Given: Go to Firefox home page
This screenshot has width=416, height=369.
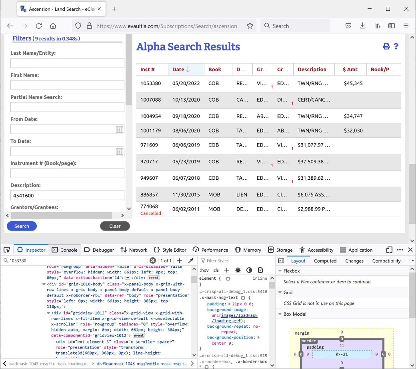Looking at the screenshot, I should coord(53,26).
